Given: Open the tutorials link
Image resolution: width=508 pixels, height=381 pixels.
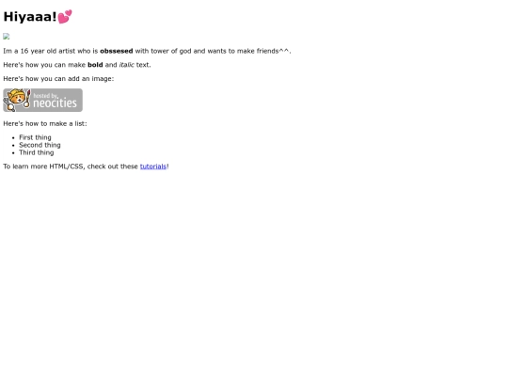Looking at the screenshot, I should [153, 167].
